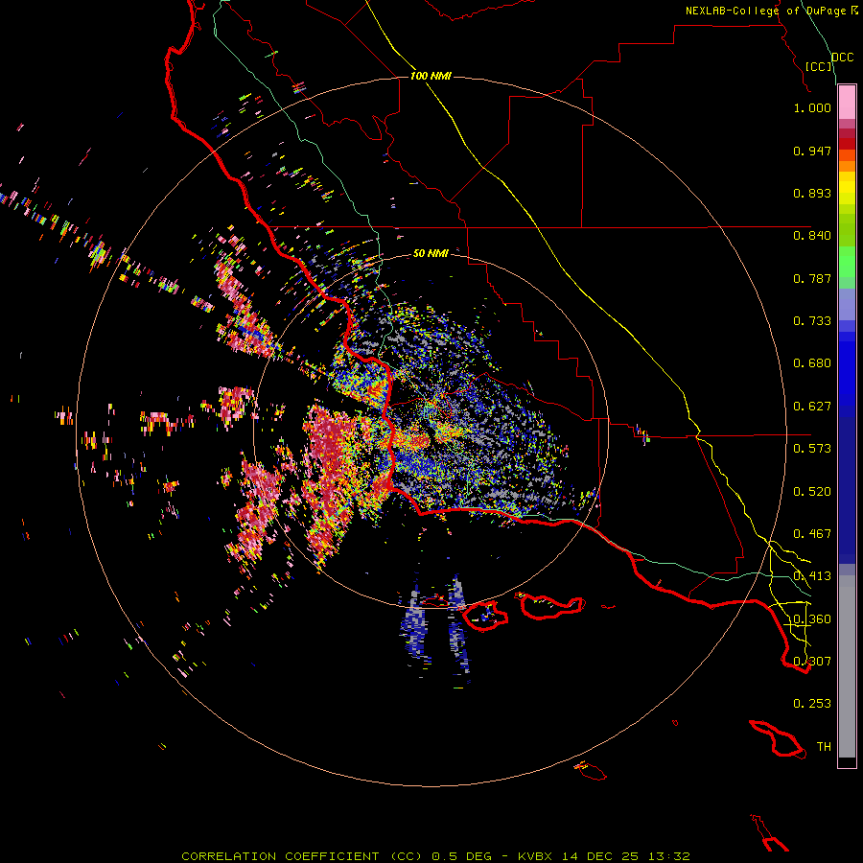The width and height of the screenshot is (863, 863).
Task: Click the 0.573 scale value
Action: pyautogui.click(x=812, y=449)
